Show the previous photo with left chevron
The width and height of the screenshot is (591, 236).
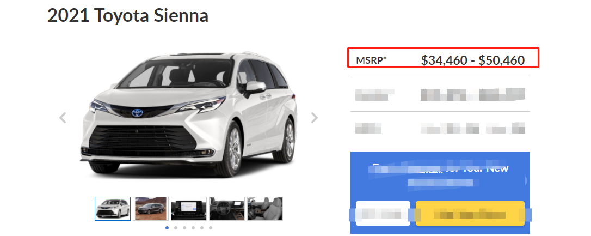(63, 118)
